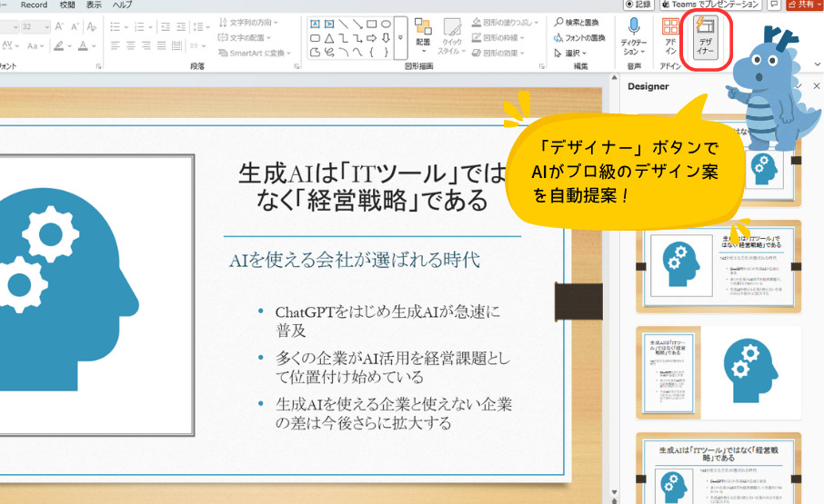
Task: Open the Record tab
Action: coord(35,5)
